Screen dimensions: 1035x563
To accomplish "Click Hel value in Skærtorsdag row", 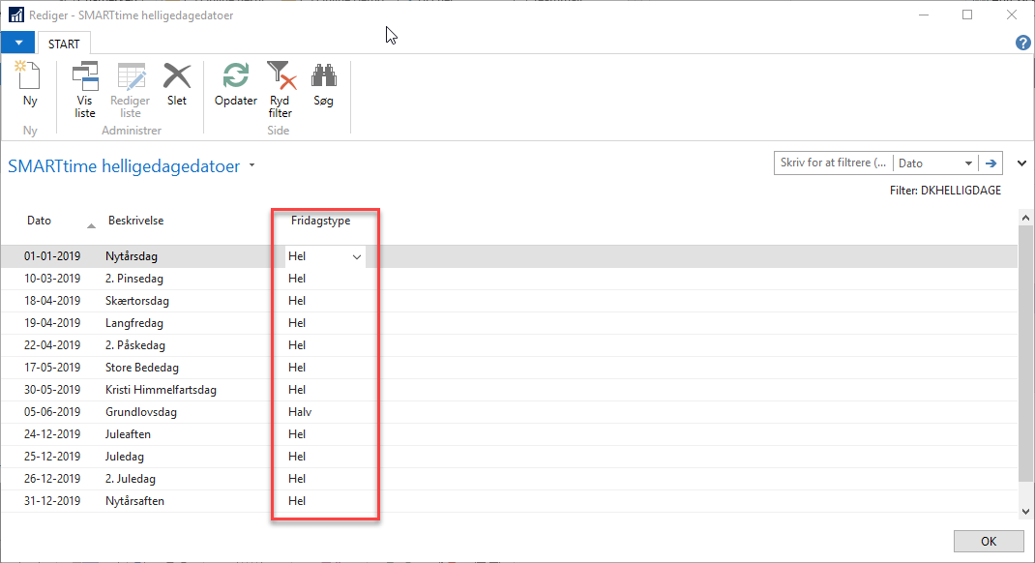I will click(297, 300).
